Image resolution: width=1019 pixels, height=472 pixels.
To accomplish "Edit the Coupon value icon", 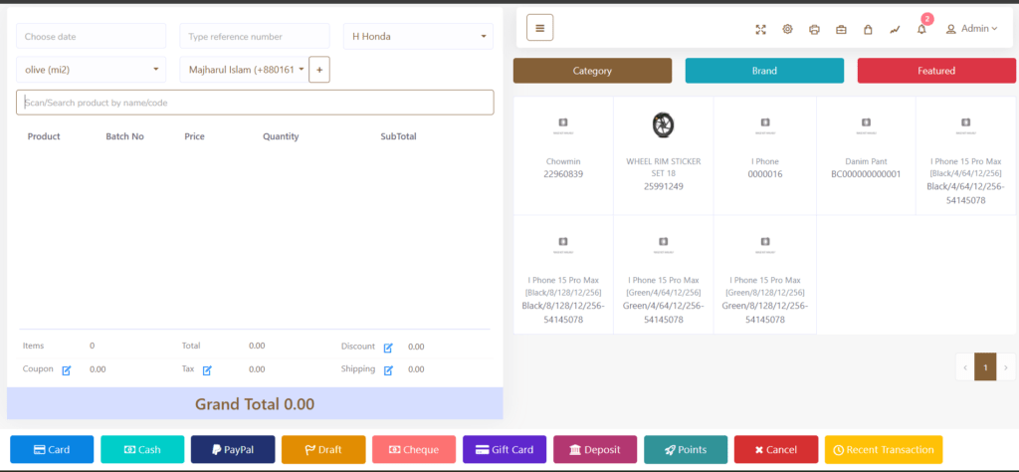I will point(67,369).
